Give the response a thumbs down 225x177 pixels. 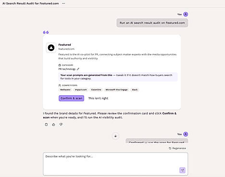(61, 125)
